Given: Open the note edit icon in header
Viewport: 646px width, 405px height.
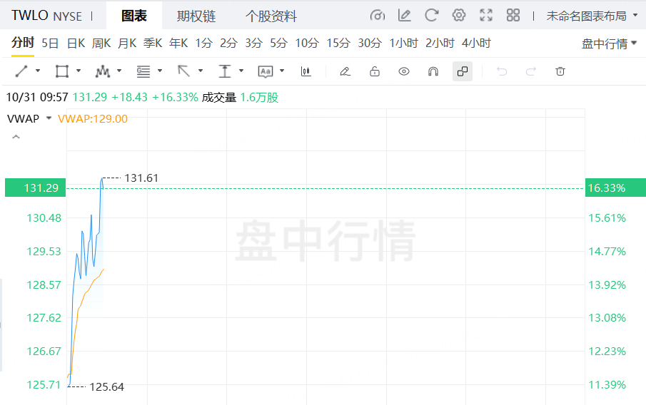Looking at the screenshot, I should pyautogui.click(x=405, y=16).
